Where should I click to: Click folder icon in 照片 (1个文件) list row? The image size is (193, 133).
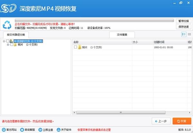pyautogui.click(x=79, y=47)
